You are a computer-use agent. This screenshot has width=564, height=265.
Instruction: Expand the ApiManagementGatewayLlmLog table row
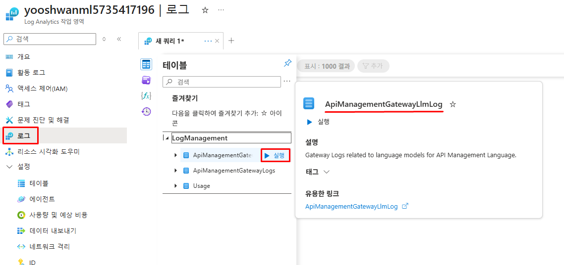coord(175,155)
